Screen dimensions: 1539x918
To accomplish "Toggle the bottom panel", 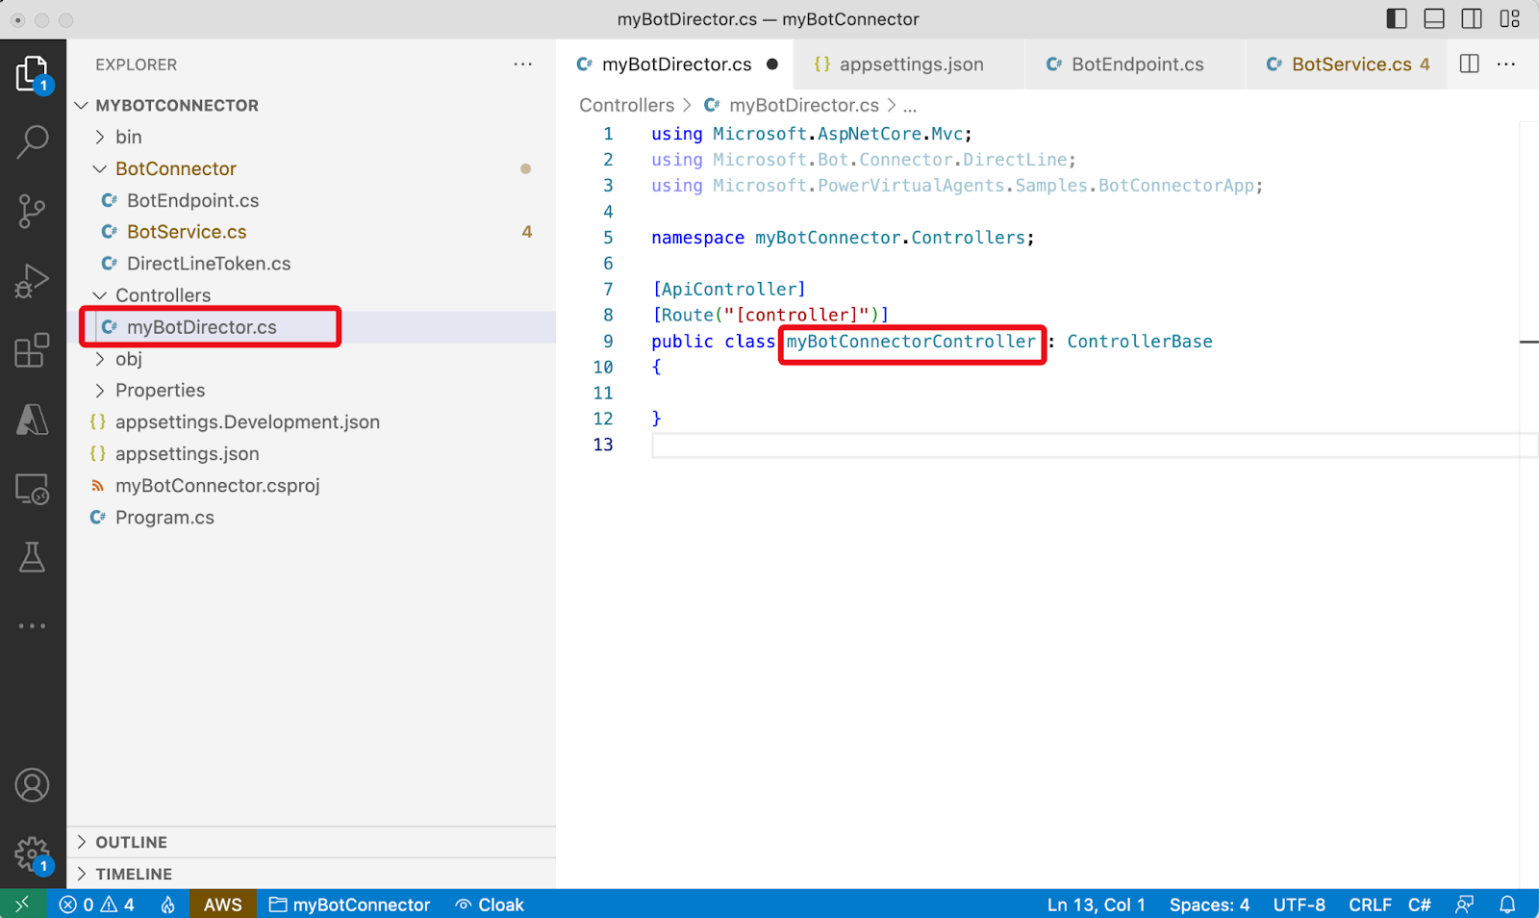I will pos(1434,18).
